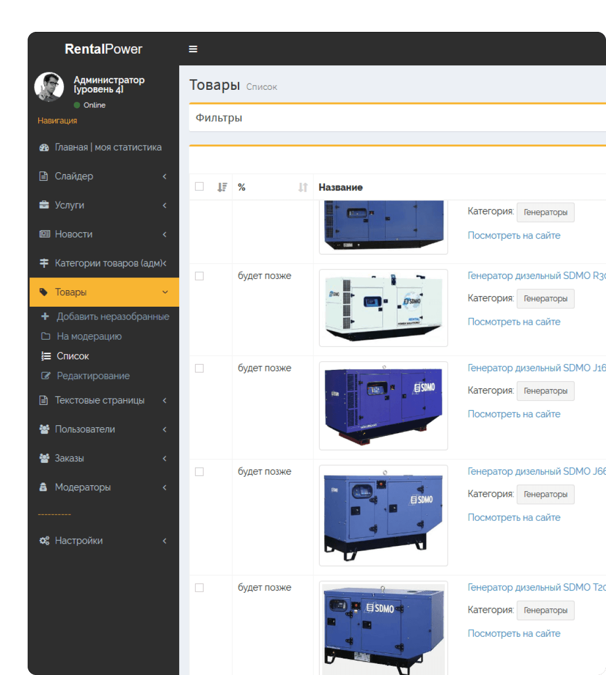Image resolution: width=606 pixels, height=675 pixels.
Task: Click the Генераторы category tag for SDMO T2
Action: click(545, 610)
